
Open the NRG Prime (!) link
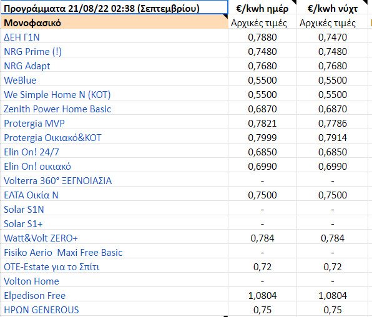[32, 52]
